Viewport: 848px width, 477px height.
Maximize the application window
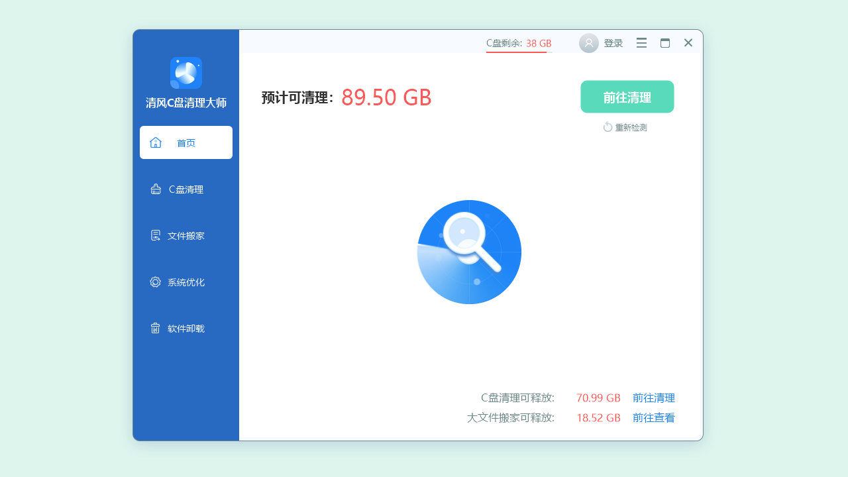665,42
